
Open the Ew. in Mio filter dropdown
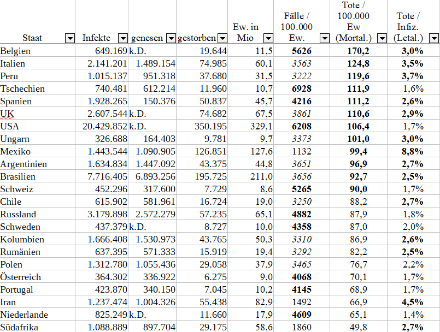[x=268, y=38]
